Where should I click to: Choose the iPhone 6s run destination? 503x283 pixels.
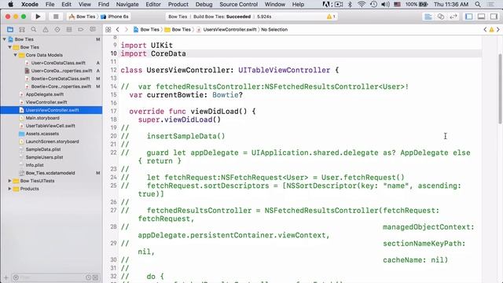click(x=115, y=17)
